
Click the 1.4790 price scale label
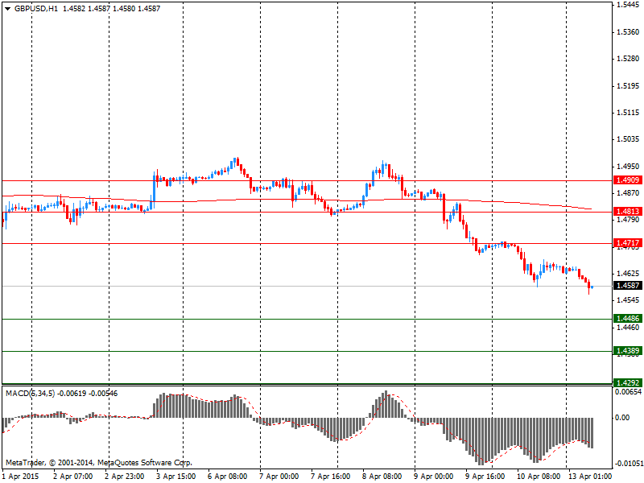tap(628, 220)
